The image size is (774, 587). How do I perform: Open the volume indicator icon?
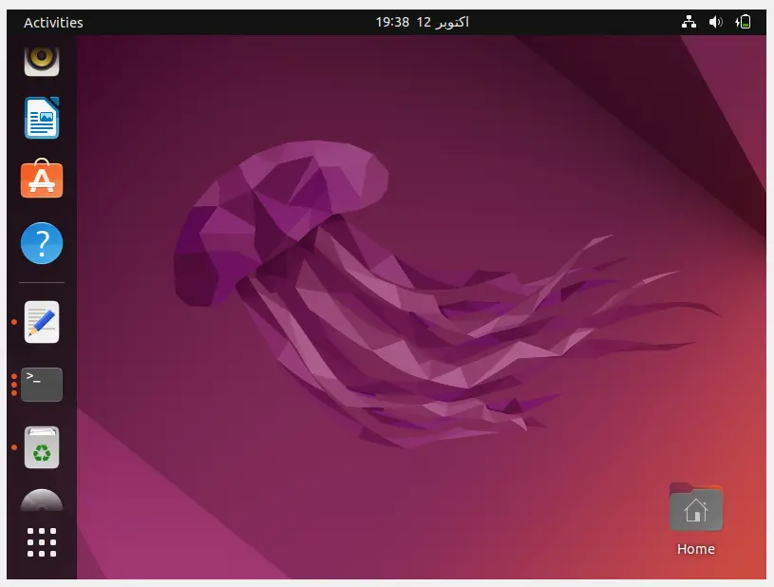pos(715,22)
